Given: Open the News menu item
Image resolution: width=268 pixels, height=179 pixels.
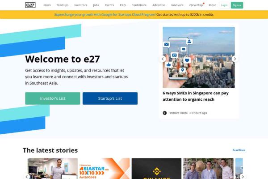Looking at the screenshot, I should click(47, 5).
